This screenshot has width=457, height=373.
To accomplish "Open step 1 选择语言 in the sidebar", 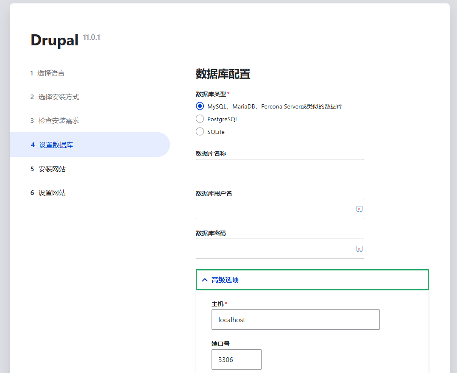I will pos(47,73).
